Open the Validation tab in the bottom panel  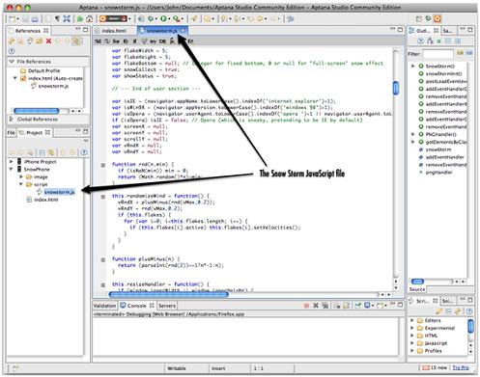[x=104, y=306]
